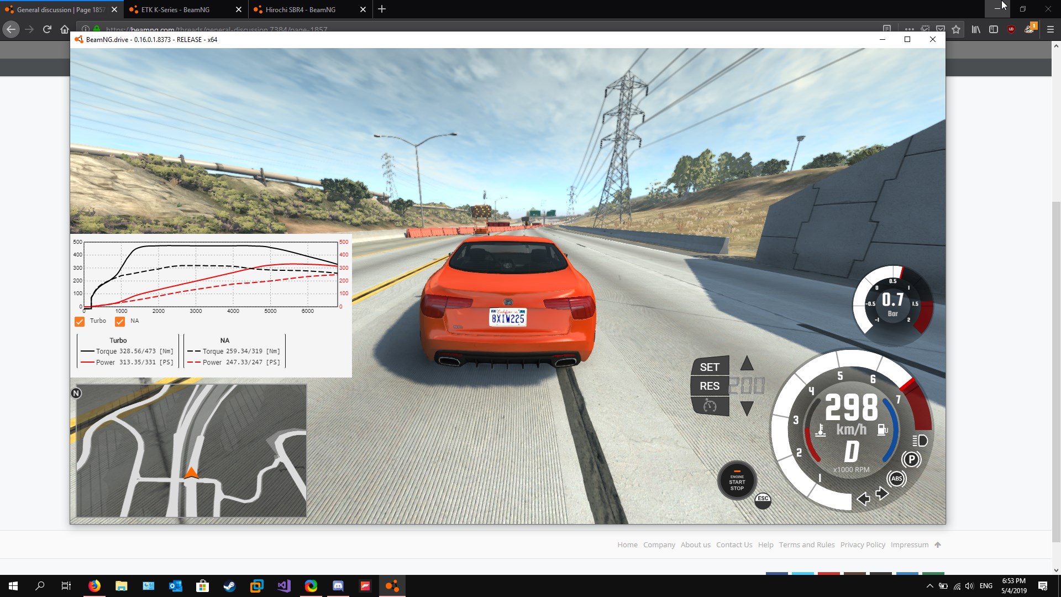Click the north compass marker on minimap
Image resolution: width=1061 pixels, height=597 pixels.
point(76,393)
